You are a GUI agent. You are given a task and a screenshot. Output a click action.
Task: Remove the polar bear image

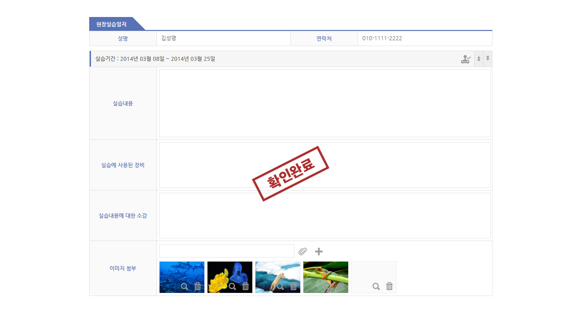[294, 287]
